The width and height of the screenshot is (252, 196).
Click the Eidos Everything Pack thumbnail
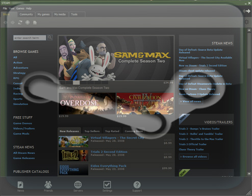pyautogui.click(x=73, y=169)
